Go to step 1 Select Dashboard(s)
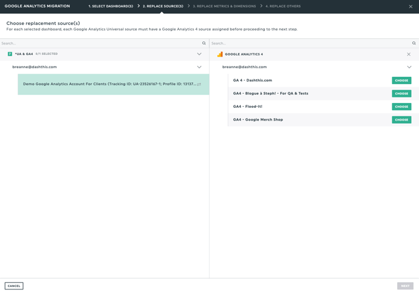The image size is (419, 293). click(x=111, y=6)
